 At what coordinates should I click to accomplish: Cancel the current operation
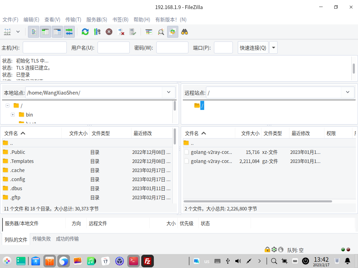pyautogui.click(x=109, y=32)
